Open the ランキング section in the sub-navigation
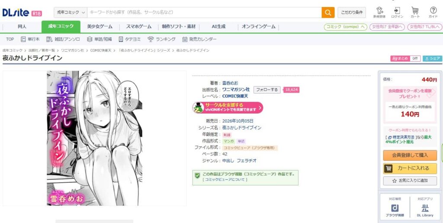This screenshot has height=223, width=443. click(x=161, y=39)
